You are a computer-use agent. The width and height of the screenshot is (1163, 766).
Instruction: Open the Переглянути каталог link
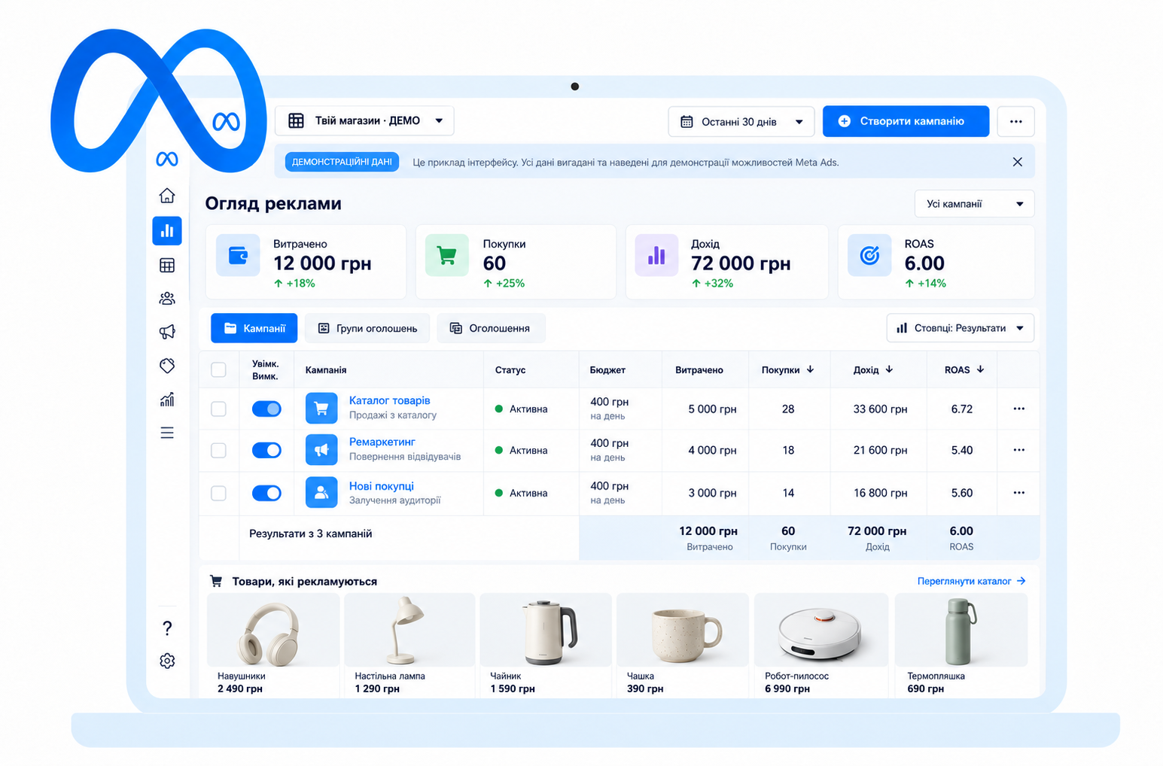[x=971, y=581]
